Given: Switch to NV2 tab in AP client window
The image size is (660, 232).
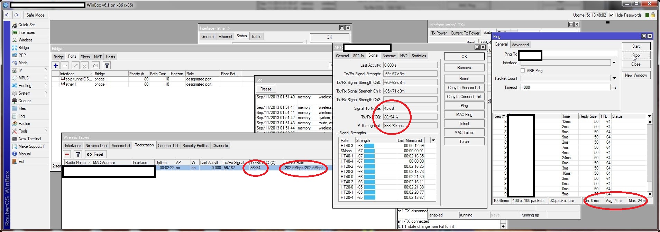Looking at the screenshot, I should coord(404,56).
